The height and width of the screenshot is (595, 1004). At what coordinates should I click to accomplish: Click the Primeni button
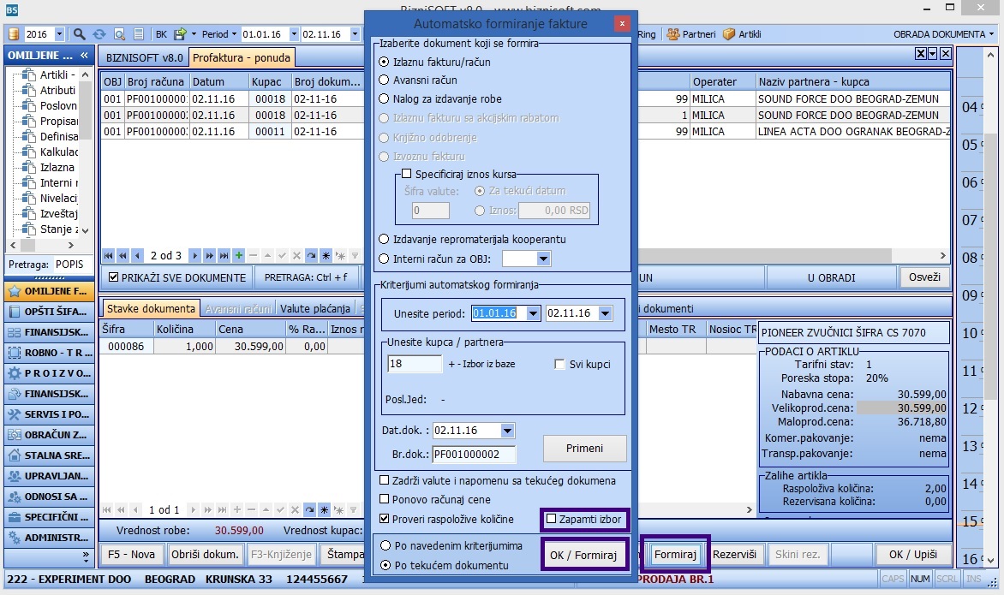pyautogui.click(x=584, y=448)
